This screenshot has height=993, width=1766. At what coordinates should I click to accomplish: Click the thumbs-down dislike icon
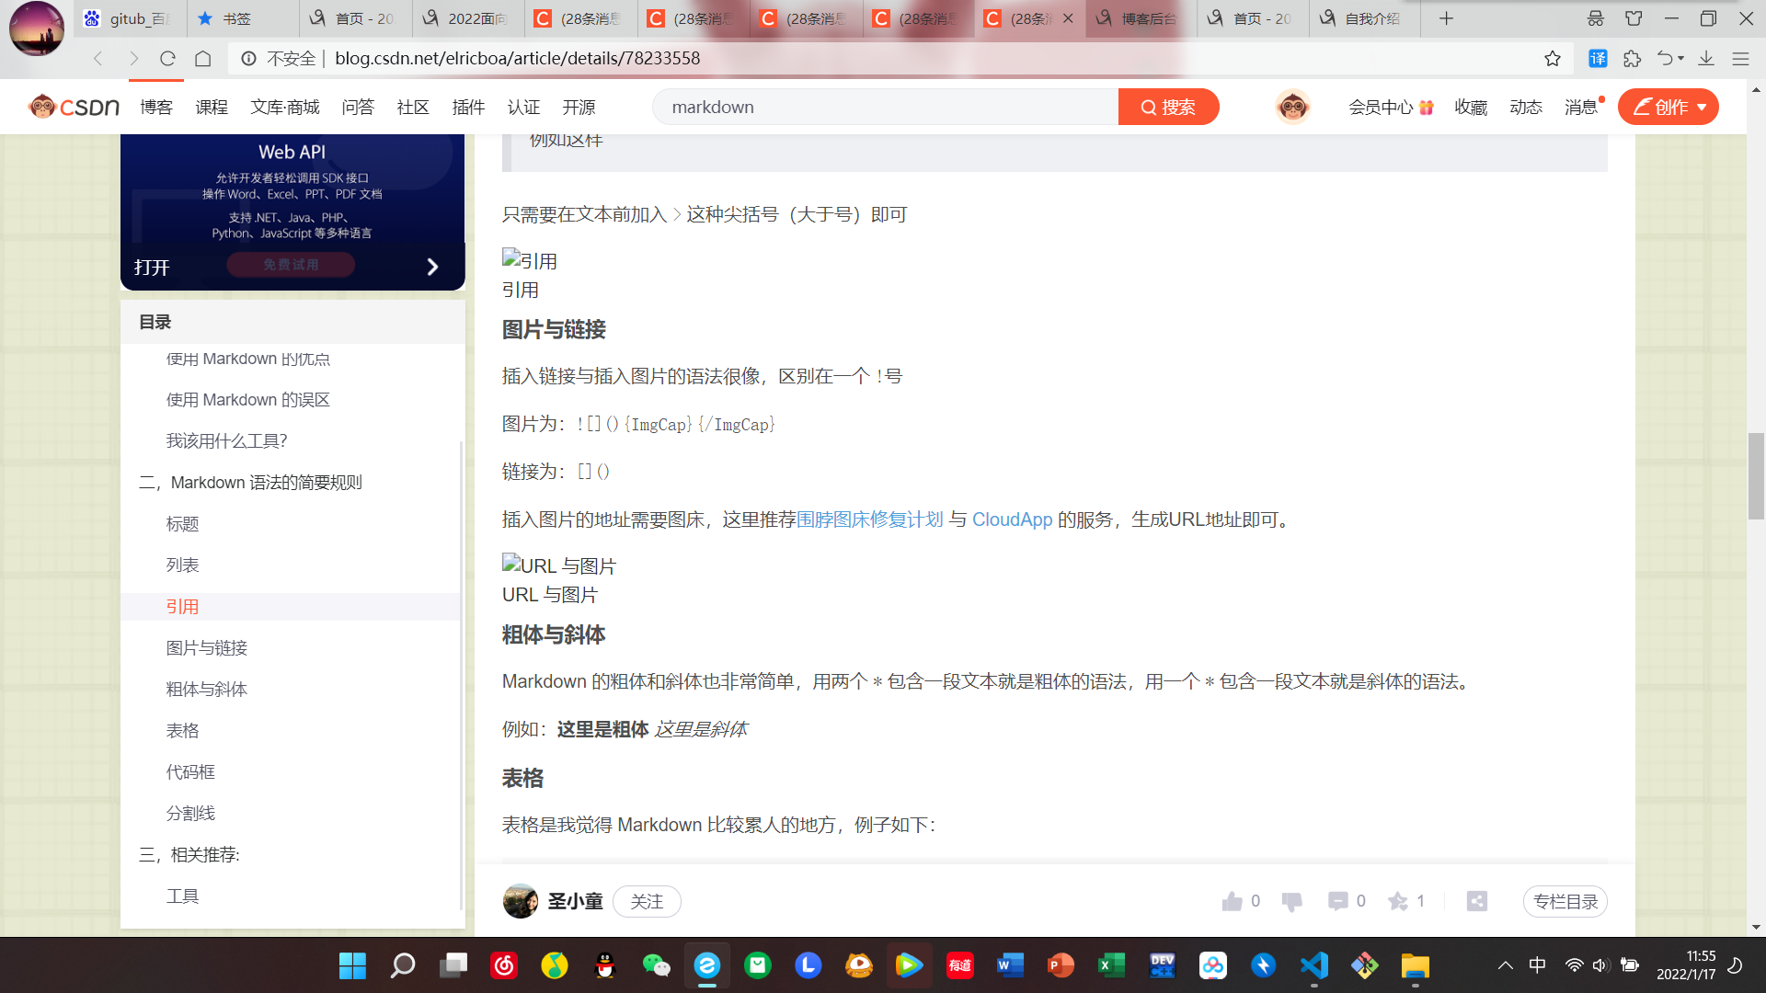[1291, 901]
